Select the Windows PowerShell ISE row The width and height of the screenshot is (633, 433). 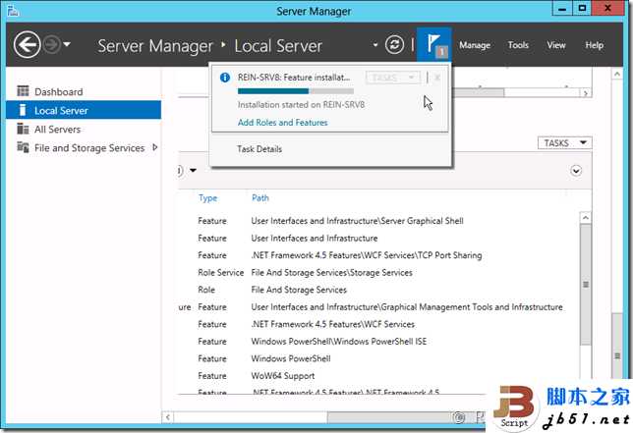(378, 341)
